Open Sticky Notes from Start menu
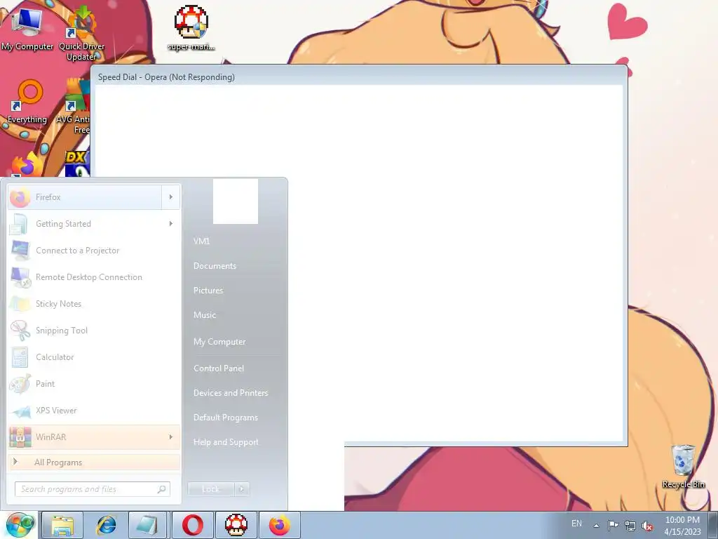 coord(94,303)
